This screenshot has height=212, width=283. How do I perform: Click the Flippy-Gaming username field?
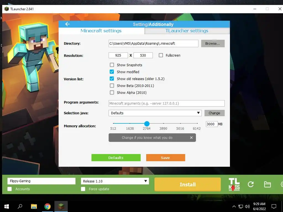pyautogui.click(x=41, y=181)
